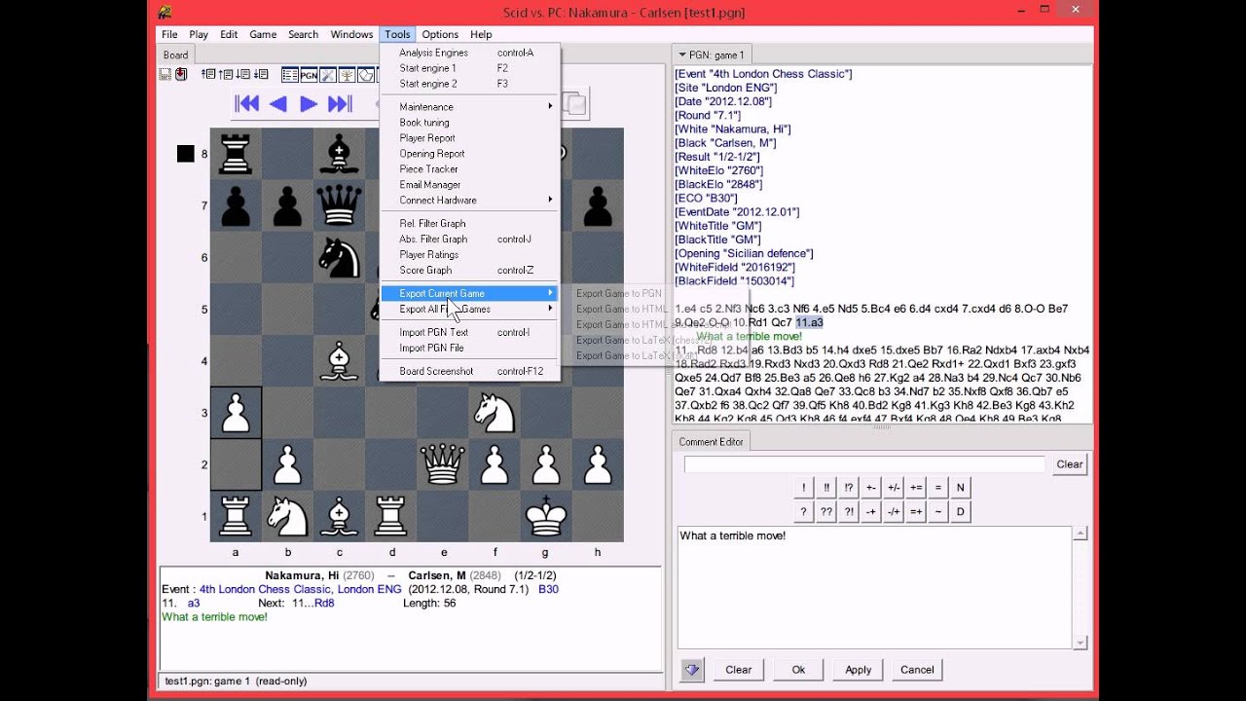
Task: Select Analysis Engines from Tools menu
Action: 469,53
